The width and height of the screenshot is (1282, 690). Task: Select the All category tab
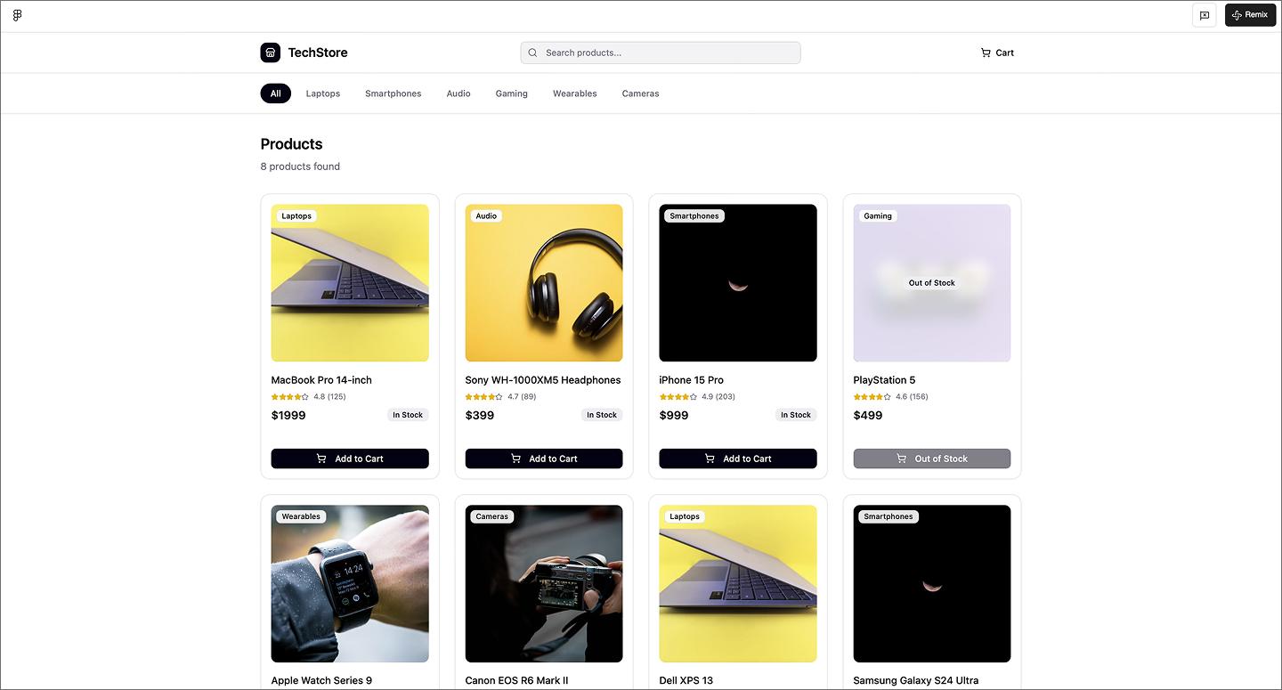click(x=276, y=93)
